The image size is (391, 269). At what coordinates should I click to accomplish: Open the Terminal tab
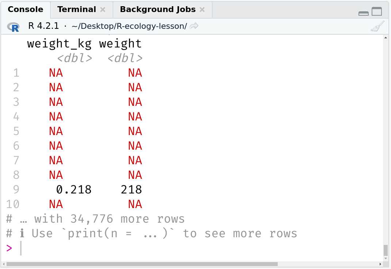76,9
